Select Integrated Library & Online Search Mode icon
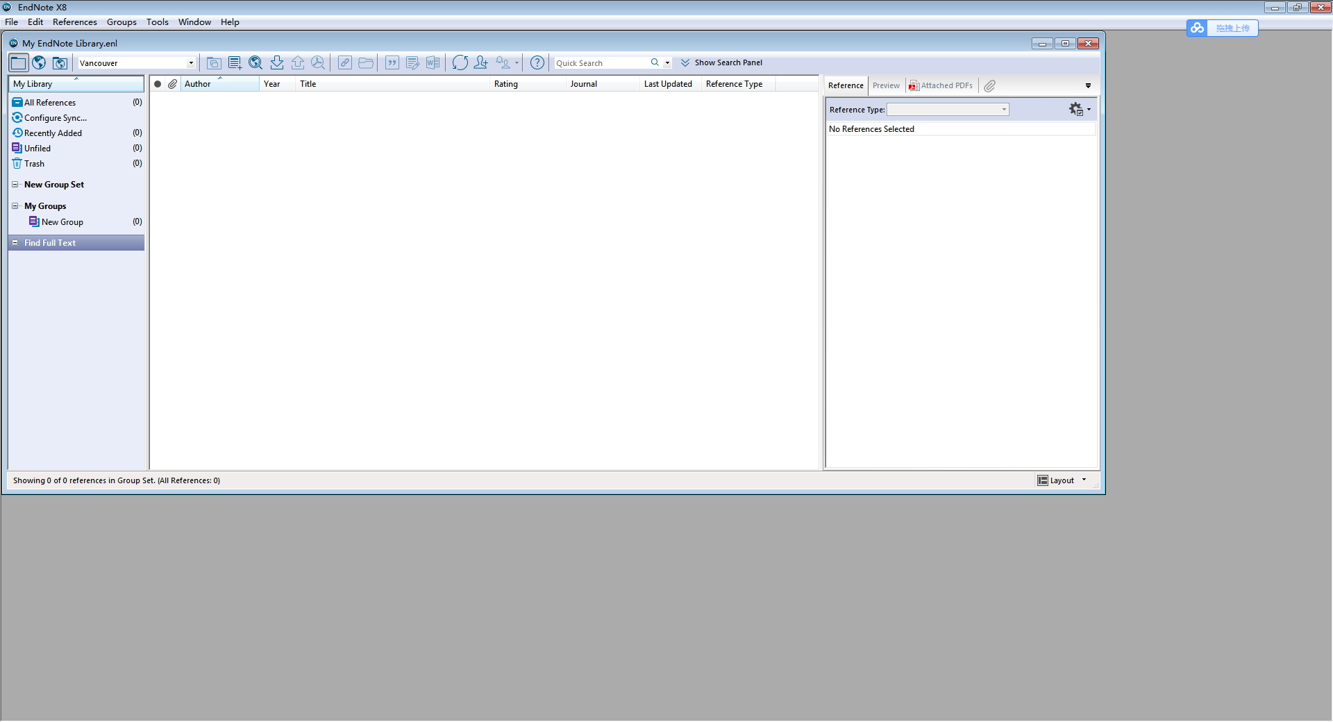1333x722 pixels. pos(60,62)
